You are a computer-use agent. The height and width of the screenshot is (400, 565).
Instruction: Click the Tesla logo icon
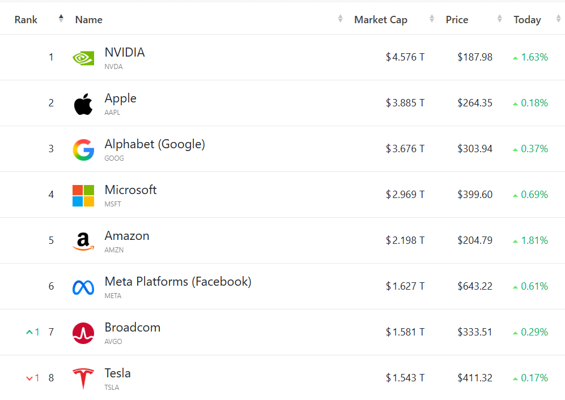pyautogui.click(x=83, y=379)
